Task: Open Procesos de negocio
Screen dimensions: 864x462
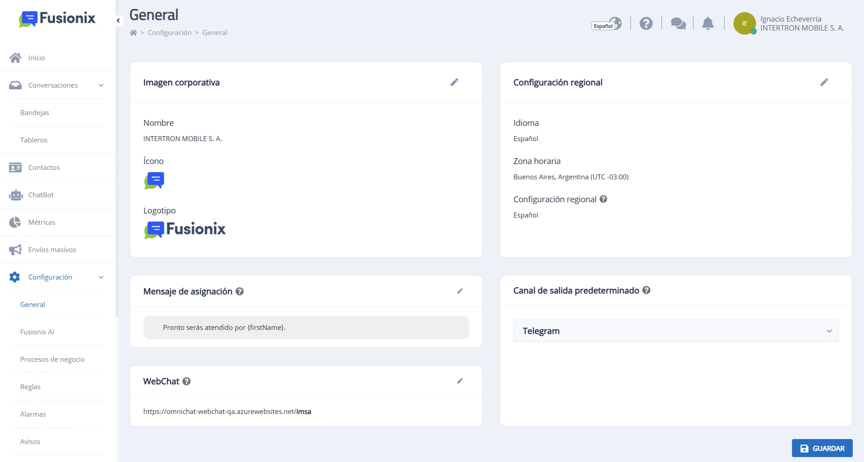Action: tap(52, 359)
